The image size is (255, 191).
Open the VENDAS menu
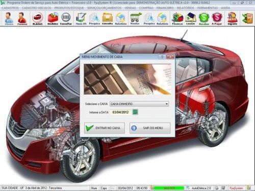(130, 8)
